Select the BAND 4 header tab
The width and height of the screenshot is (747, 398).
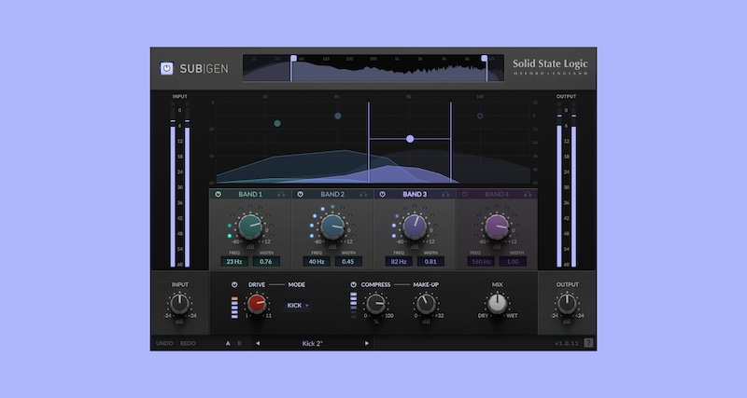pyautogui.click(x=497, y=194)
